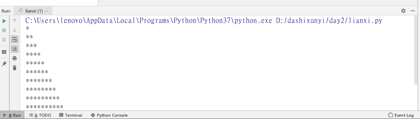Open the Restore Layout icon
420x119 pixels.
(4, 52)
